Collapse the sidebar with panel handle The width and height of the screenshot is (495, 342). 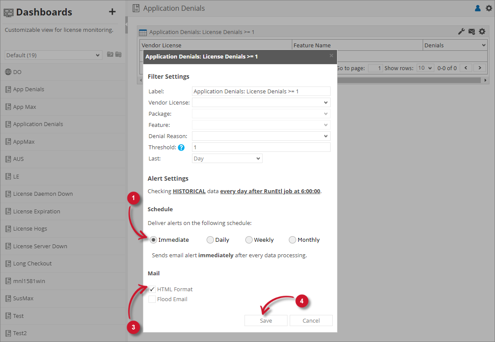click(x=127, y=24)
